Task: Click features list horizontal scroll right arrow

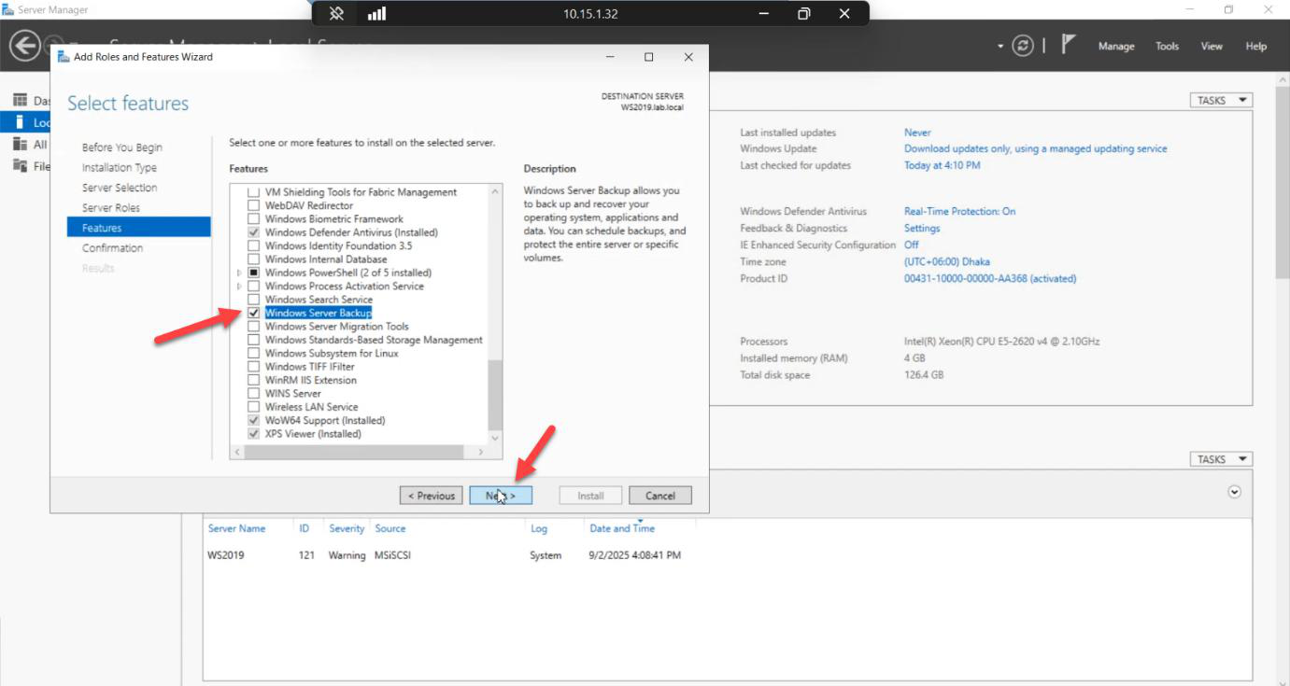Action: click(x=481, y=452)
